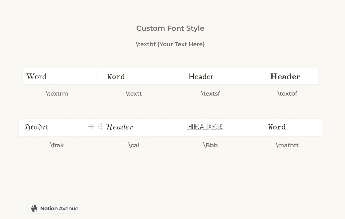Screen dimensions: 345x219
Task: Select the bold \textbf Header sample
Action: [x=285, y=76]
